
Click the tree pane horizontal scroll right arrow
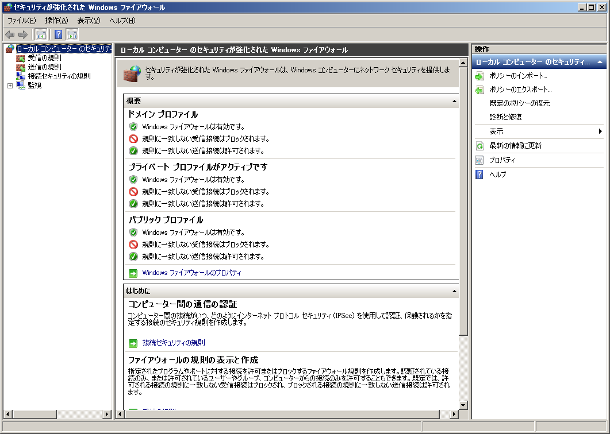pyautogui.click(x=107, y=414)
